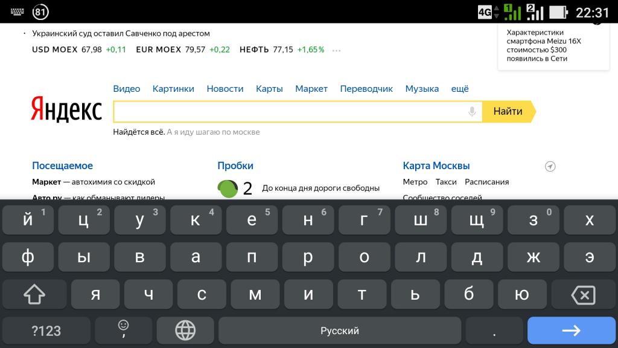Tap the 81 battery circle in status bar
The height and width of the screenshot is (348, 618).
pyautogui.click(x=40, y=12)
